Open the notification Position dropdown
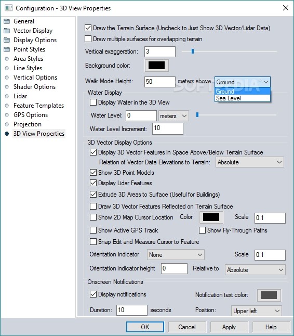 (x=256, y=311)
